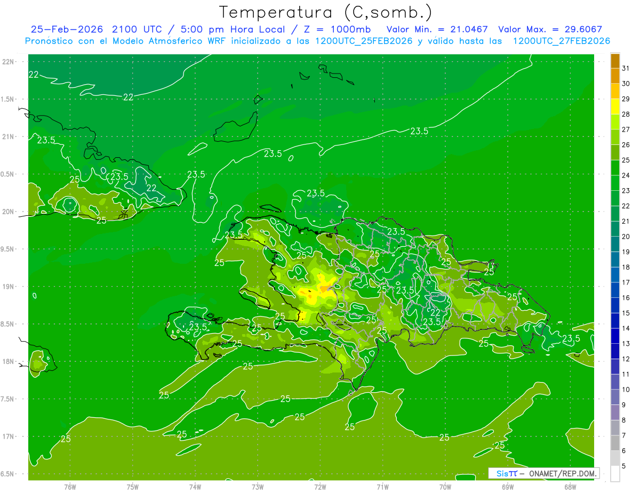Click the '69W' longitude axis label
The width and height of the screenshot is (640, 494).
tap(508, 487)
